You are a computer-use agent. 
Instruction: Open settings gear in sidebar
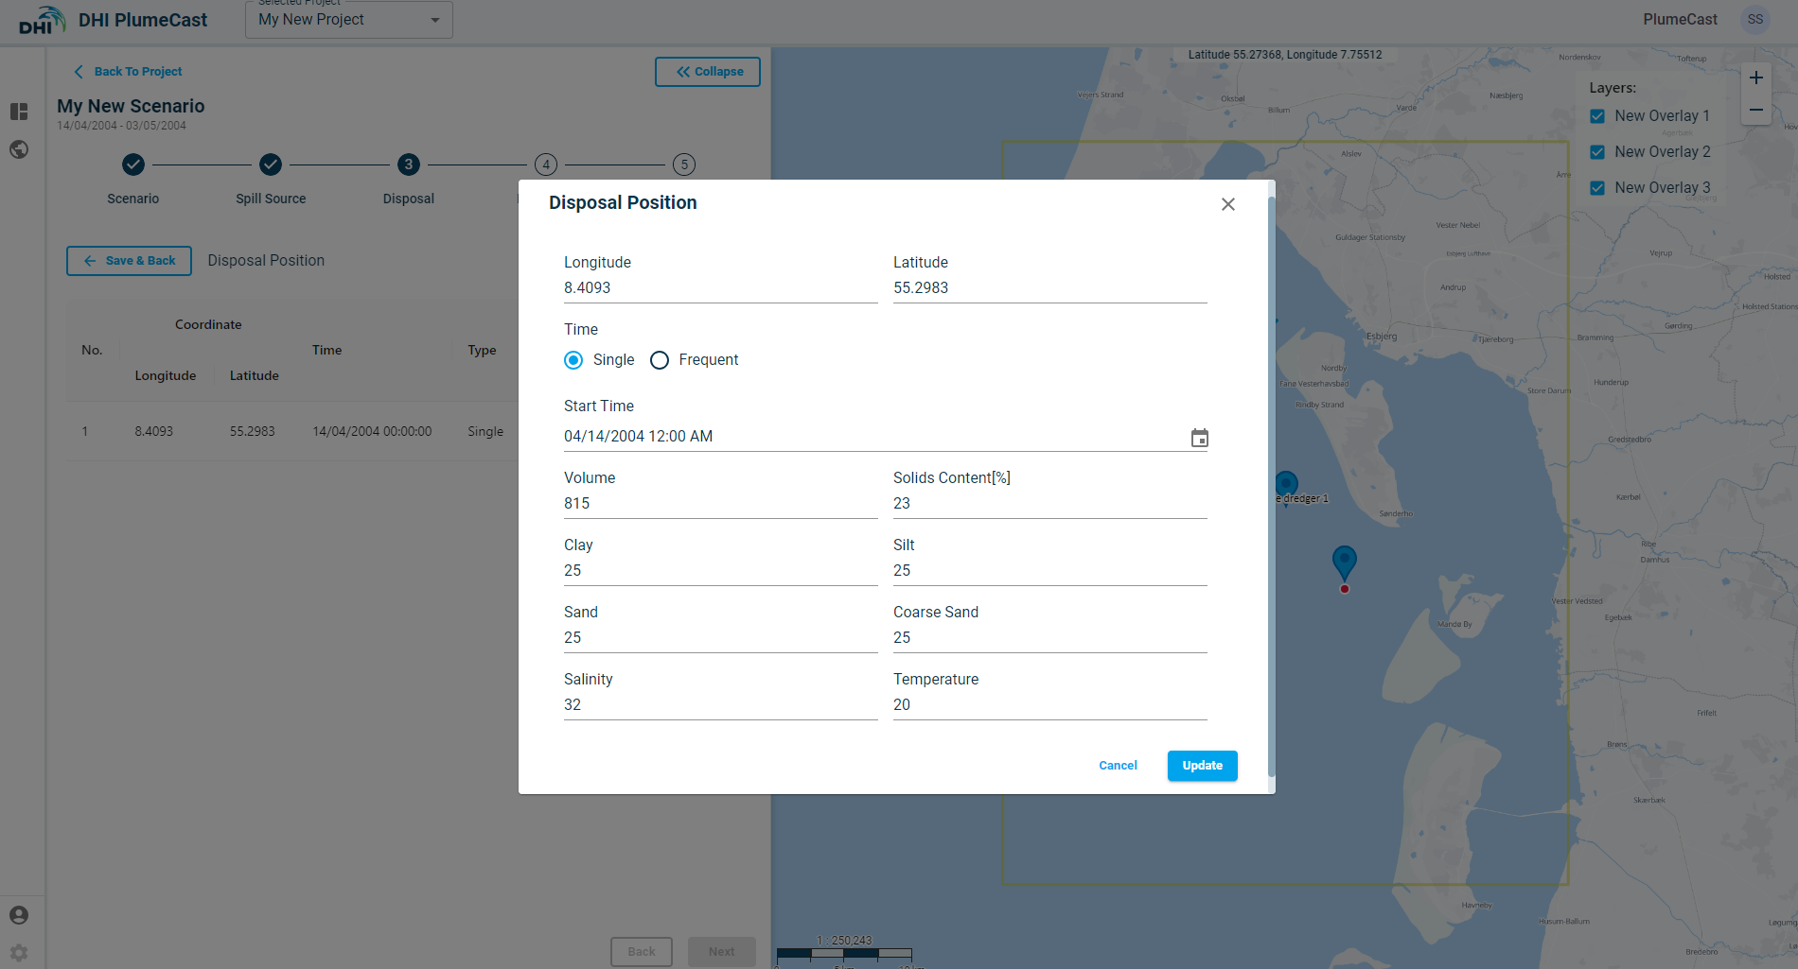(x=19, y=952)
